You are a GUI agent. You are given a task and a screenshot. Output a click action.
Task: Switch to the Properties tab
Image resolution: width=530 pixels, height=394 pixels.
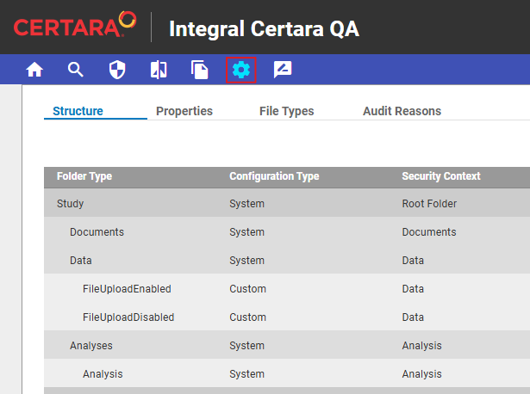pos(184,111)
